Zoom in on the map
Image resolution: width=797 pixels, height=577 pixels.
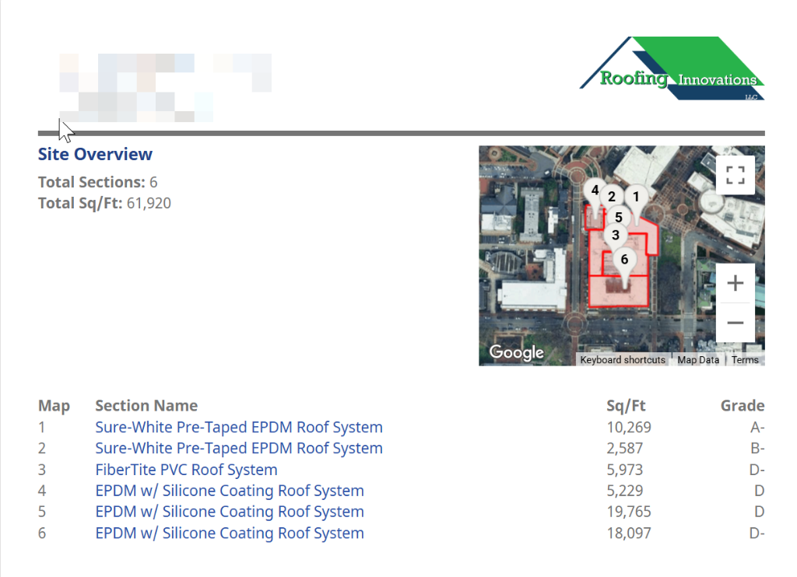point(735,283)
